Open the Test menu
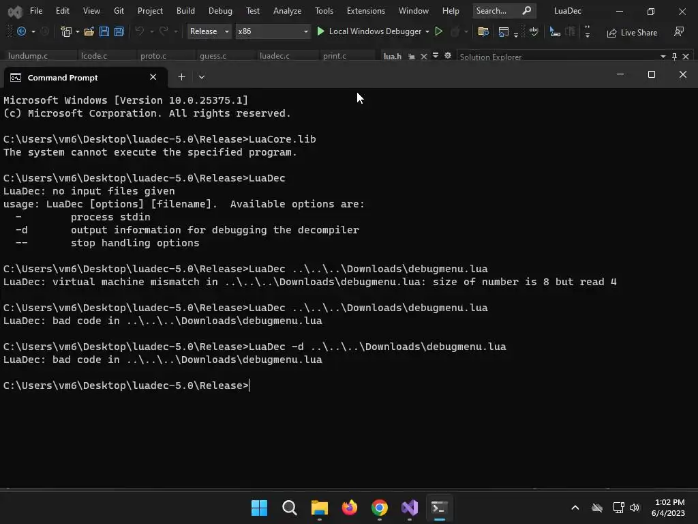Screen dimensions: 698x524 253,11
